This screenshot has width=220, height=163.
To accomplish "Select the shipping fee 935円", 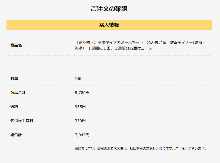I will tap(80, 107).
